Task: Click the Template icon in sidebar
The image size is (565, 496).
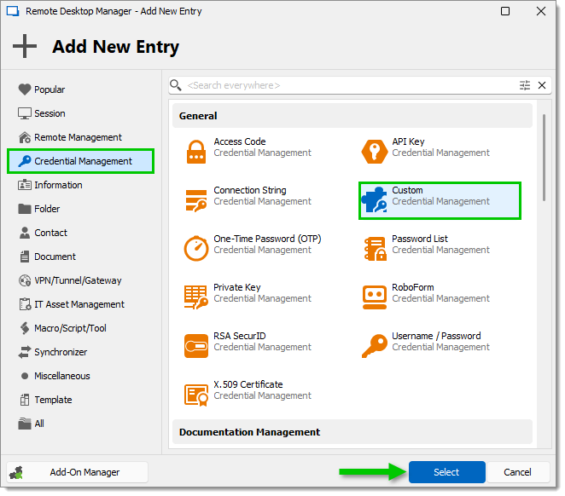Action: pyautogui.click(x=25, y=400)
